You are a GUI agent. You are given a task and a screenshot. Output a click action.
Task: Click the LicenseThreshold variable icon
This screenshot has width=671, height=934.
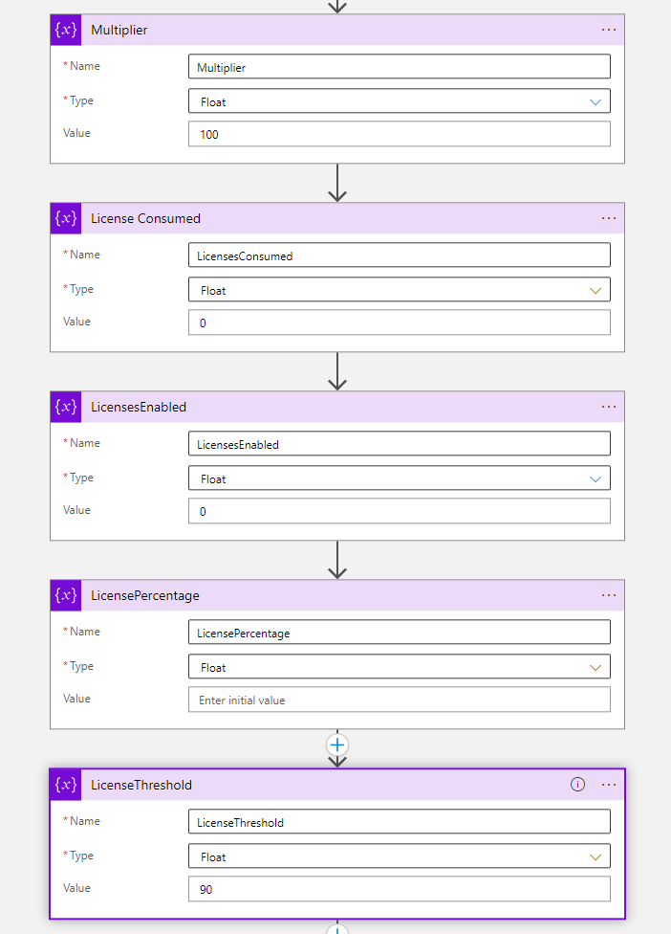click(65, 785)
